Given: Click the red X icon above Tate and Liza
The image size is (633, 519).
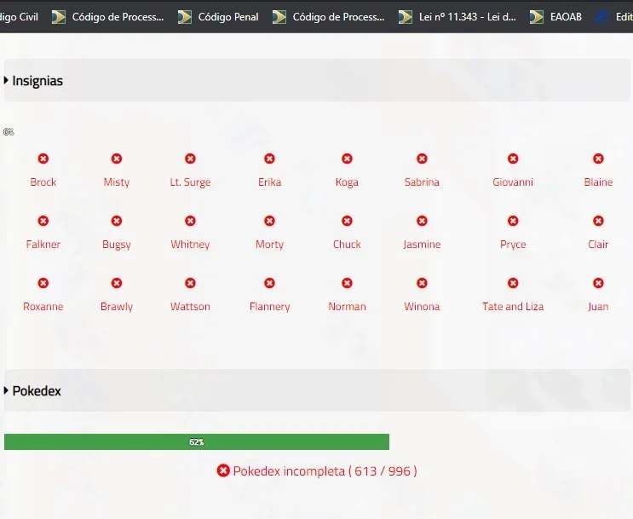Looking at the screenshot, I should click(x=513, y=283).
